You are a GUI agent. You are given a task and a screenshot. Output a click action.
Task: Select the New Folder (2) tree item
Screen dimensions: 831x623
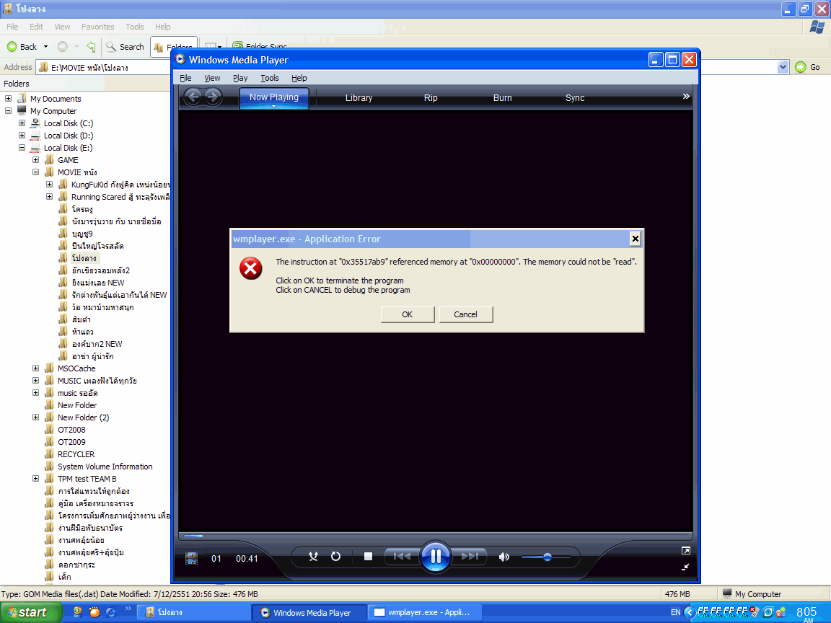pyautogui.click(x=83, y=417)
